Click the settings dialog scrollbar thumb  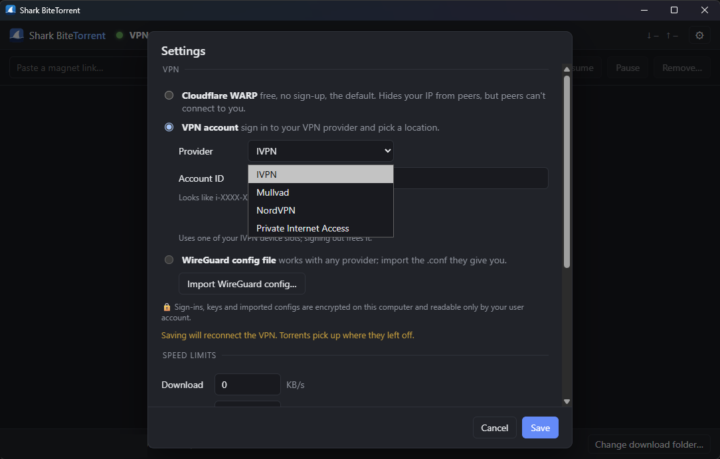tap(567, 172)
